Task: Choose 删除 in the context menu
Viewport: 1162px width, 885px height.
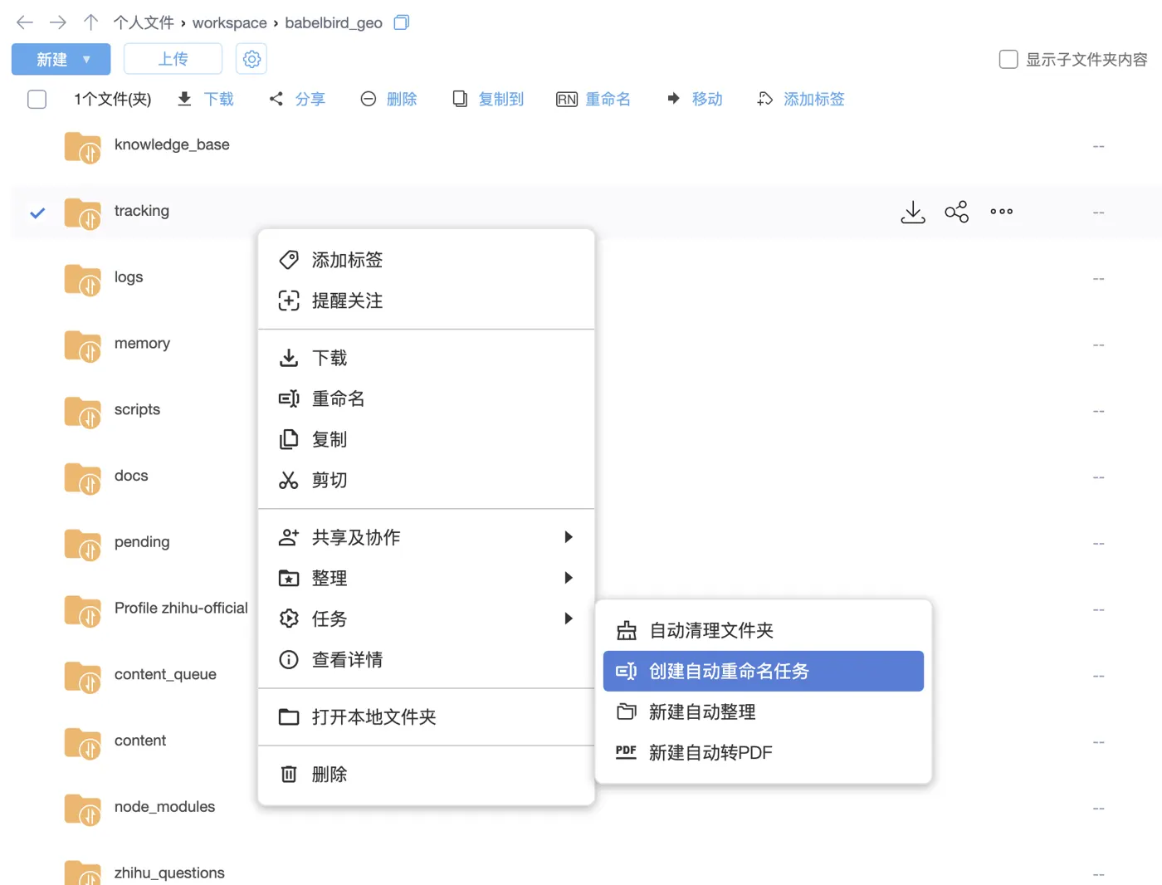Action: click(x=427, y=774)
